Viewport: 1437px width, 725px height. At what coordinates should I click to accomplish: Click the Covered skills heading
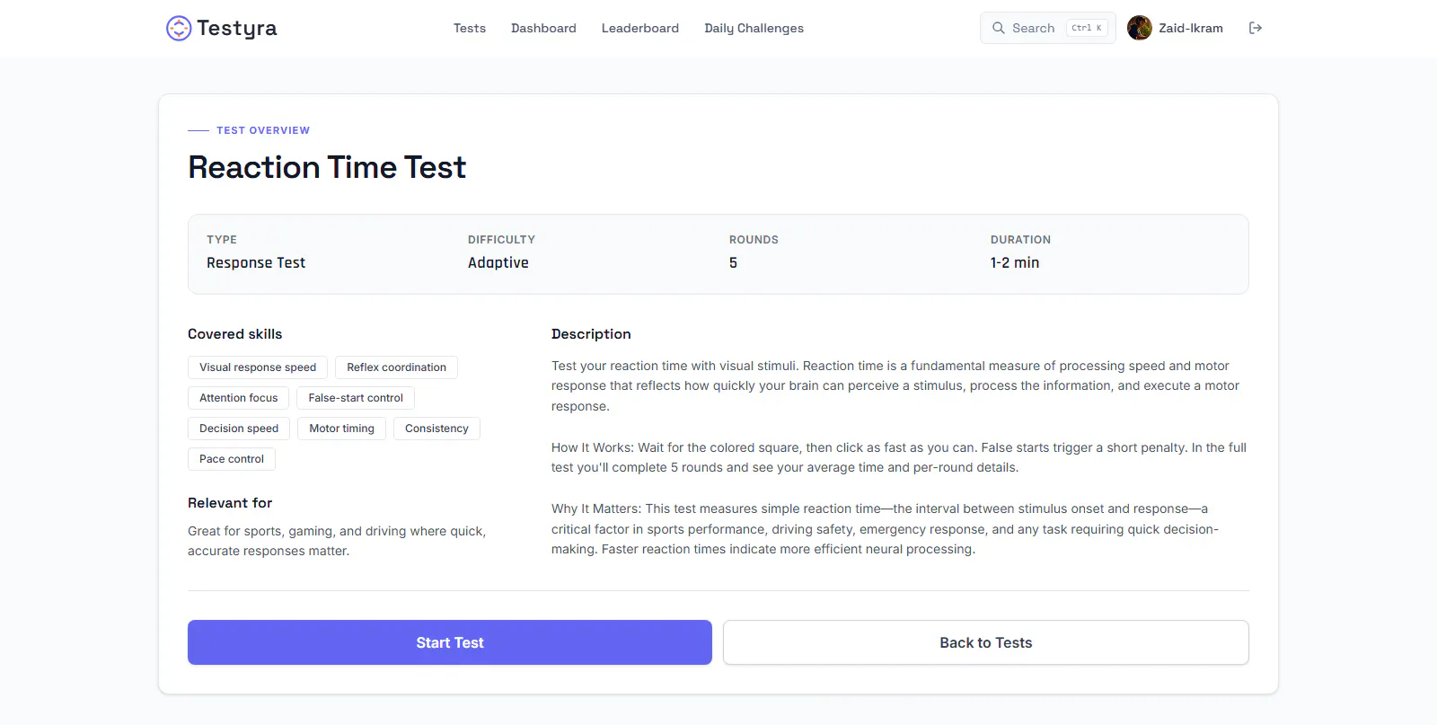click(235, 334)
